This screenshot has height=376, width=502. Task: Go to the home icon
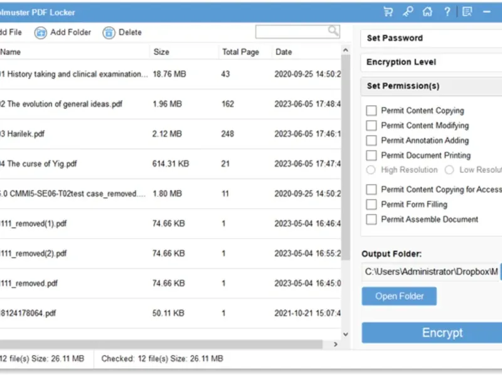pyautogui.click(x=427, y=12)
